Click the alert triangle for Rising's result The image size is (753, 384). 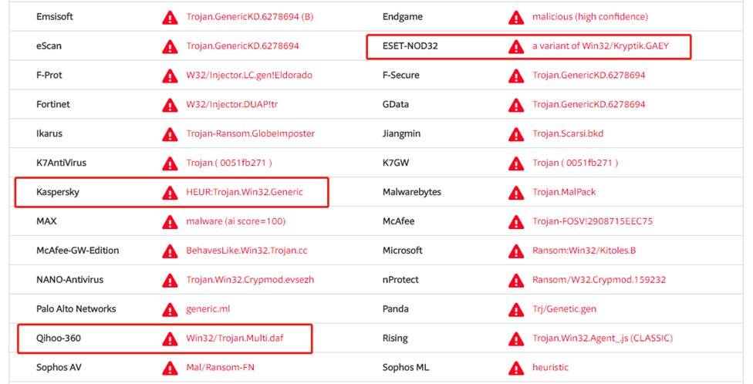pos(515,339)
